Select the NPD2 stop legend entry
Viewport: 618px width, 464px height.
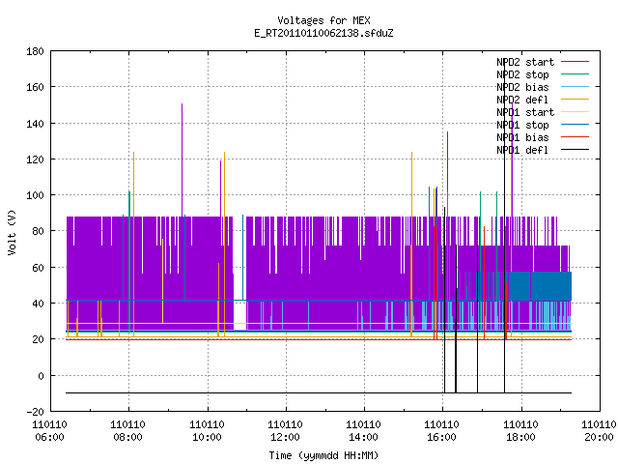[x=522, y=74]
